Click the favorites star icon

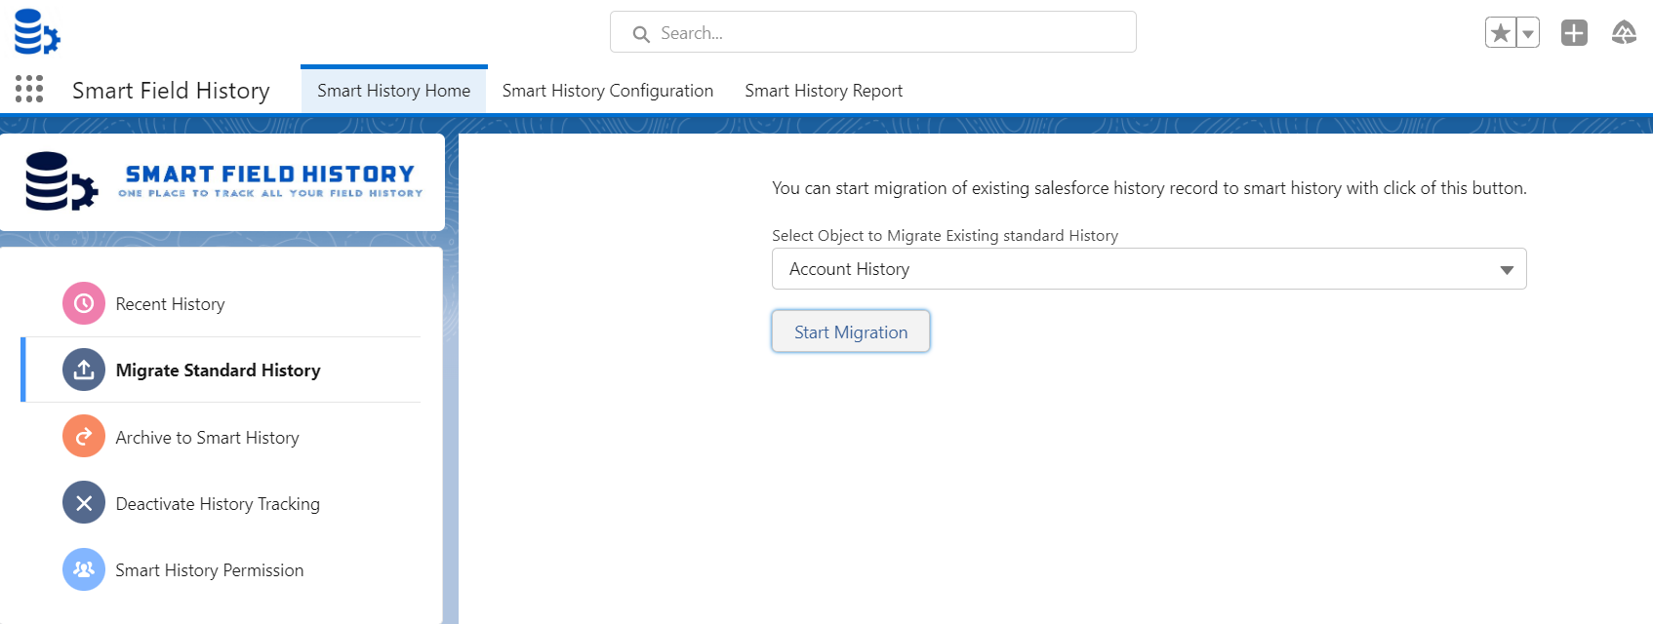(x=1501, y=33)
